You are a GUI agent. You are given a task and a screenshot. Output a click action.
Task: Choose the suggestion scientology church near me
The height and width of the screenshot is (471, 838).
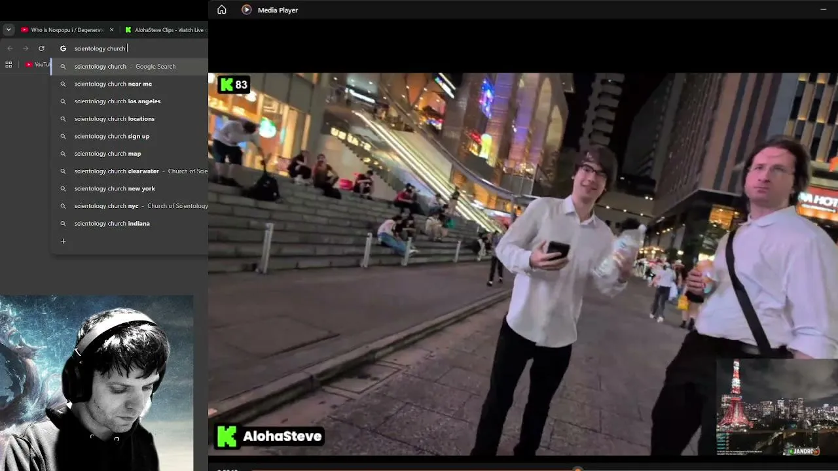(130, 84)
